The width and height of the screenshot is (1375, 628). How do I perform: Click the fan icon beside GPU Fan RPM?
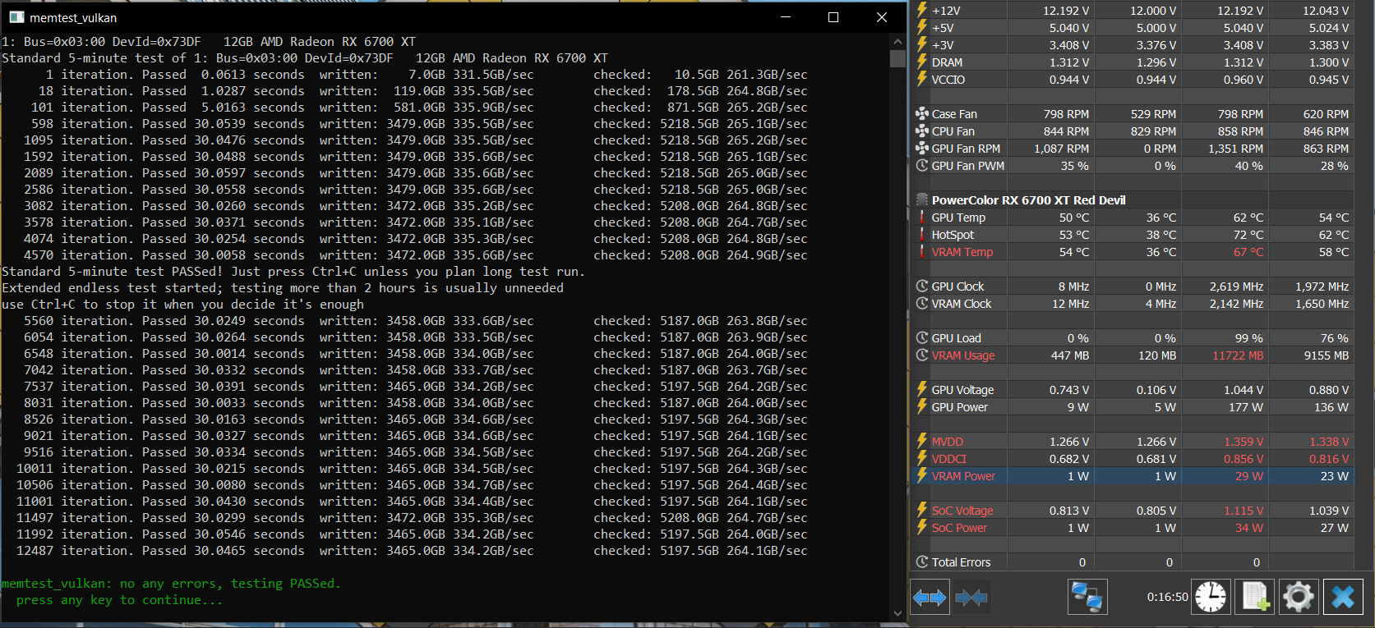922,149
